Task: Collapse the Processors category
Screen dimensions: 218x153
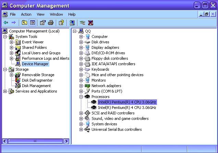Action: (x=81, y=97)
